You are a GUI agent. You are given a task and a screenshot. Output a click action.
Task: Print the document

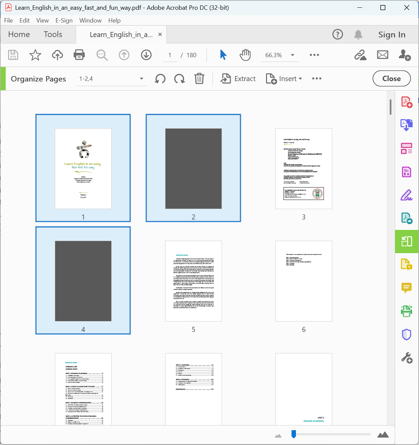79,55
